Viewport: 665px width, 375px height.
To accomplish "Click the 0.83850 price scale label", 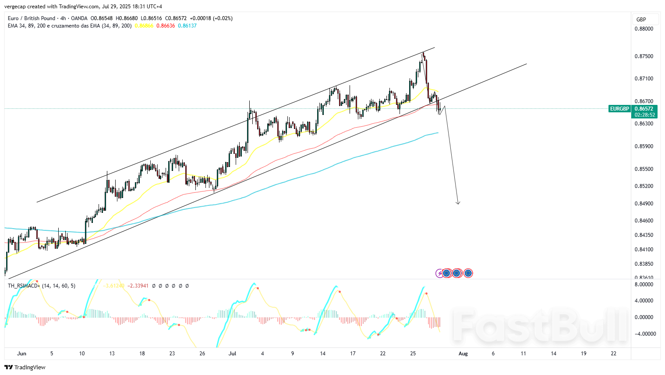I will (644, 264).
